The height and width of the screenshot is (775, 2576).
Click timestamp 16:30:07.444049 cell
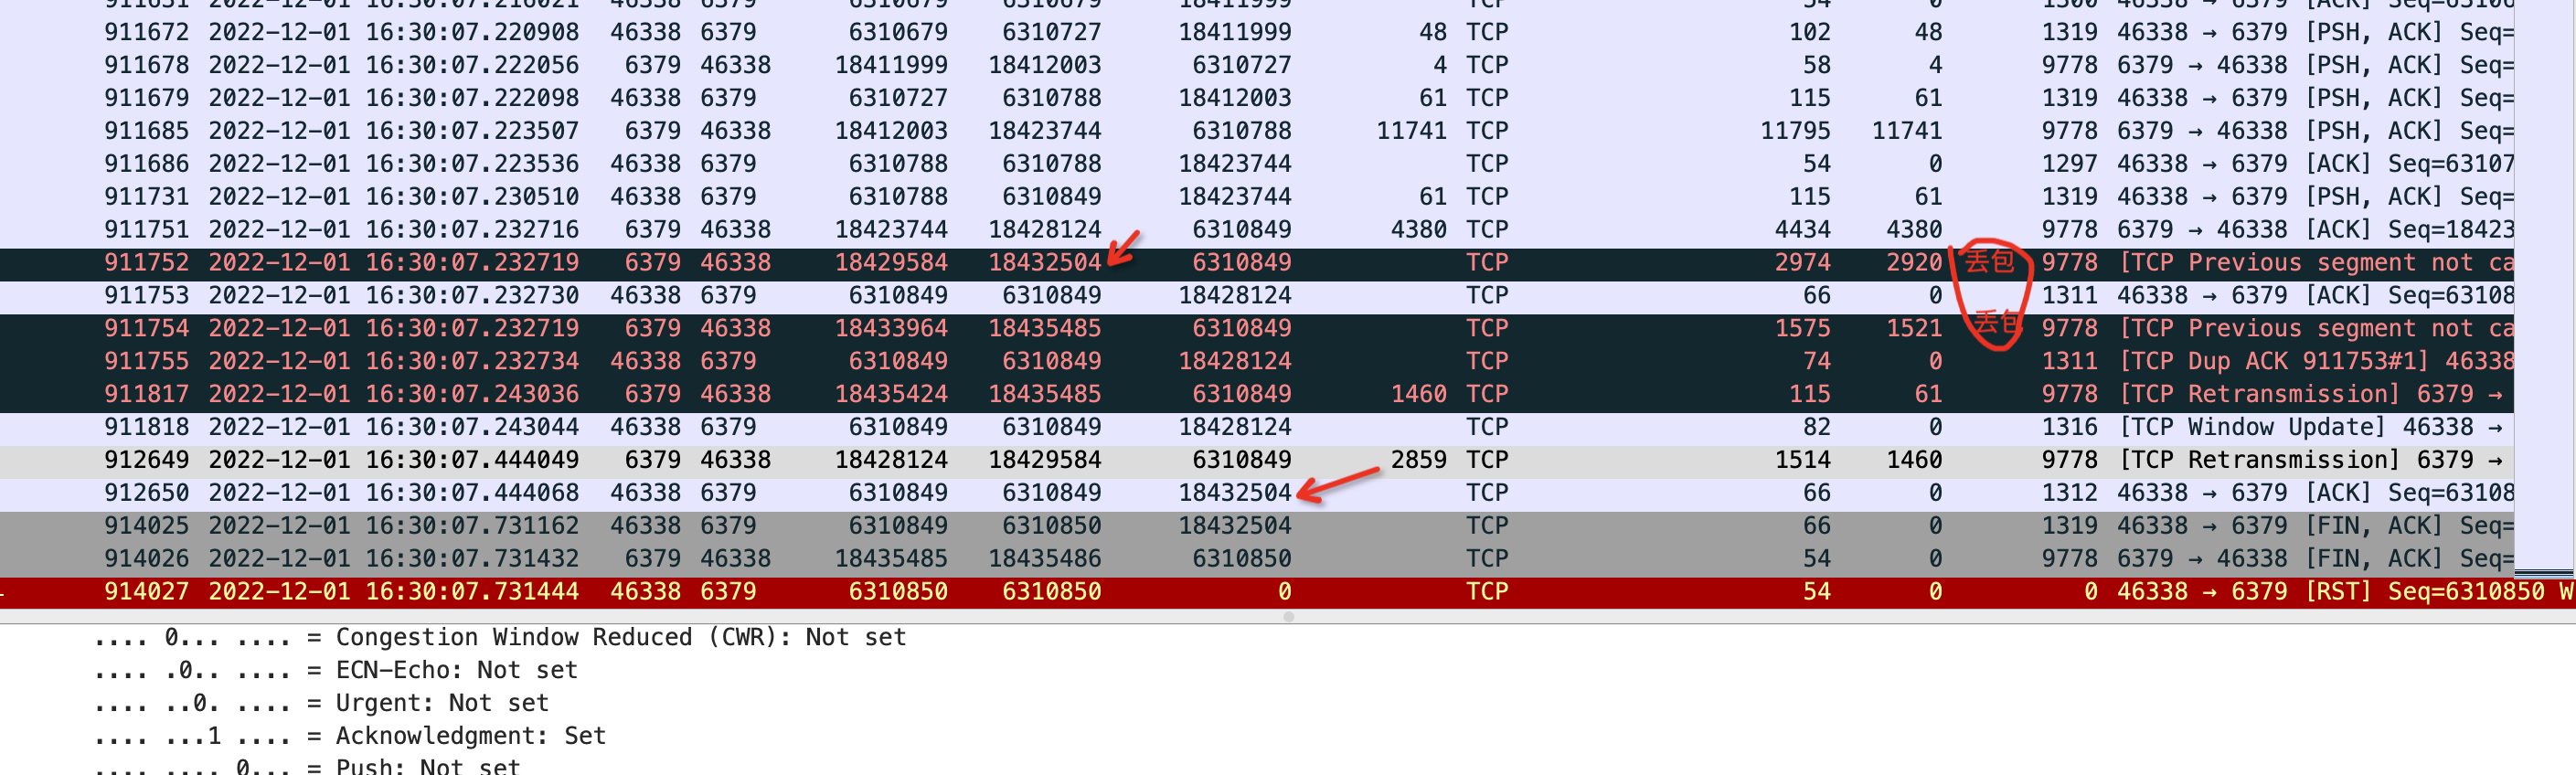click(x=472, y=460)
